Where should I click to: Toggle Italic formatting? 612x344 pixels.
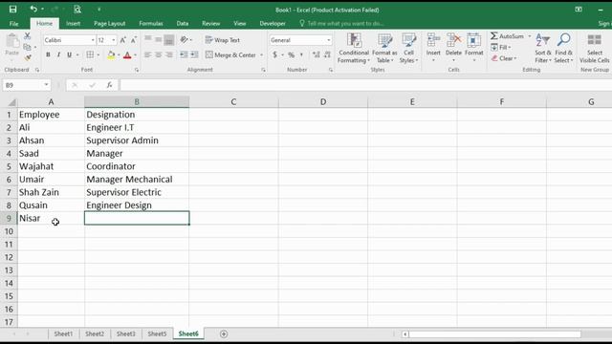[58, 55]
